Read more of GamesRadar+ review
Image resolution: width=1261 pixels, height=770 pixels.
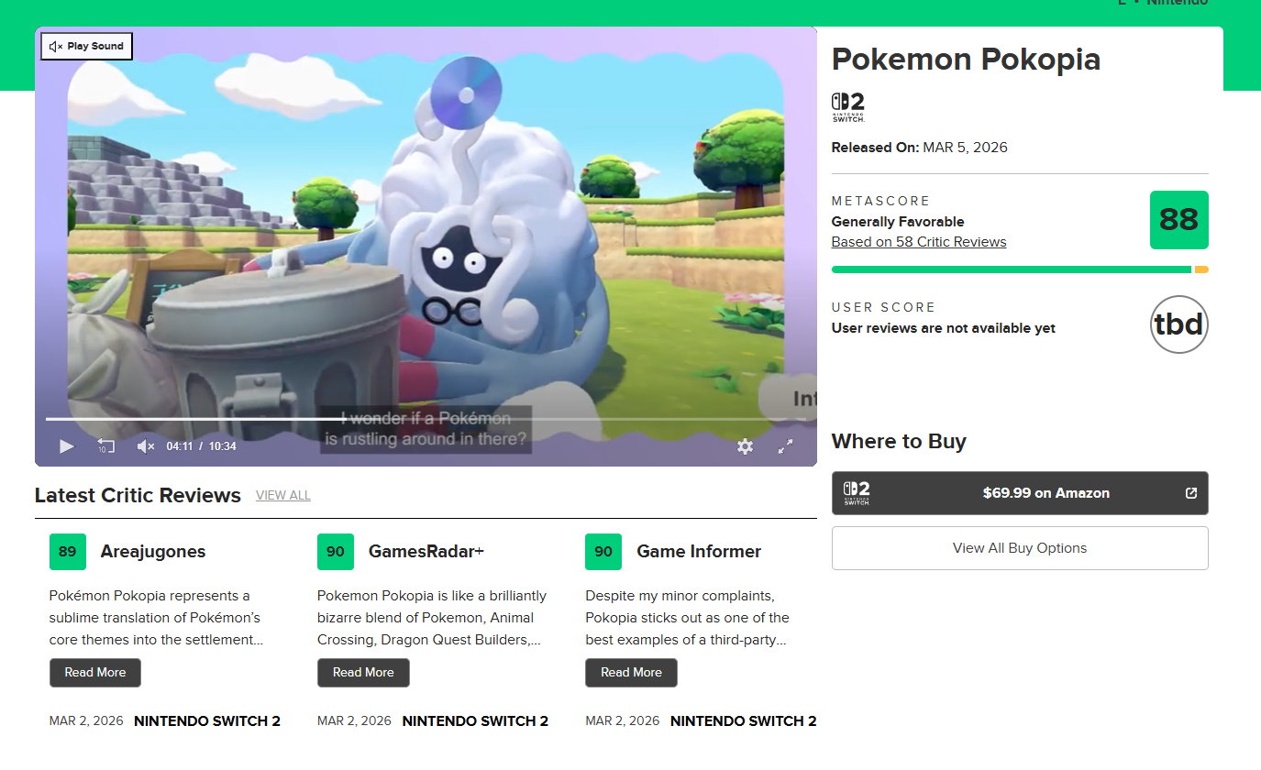point(363,672)
